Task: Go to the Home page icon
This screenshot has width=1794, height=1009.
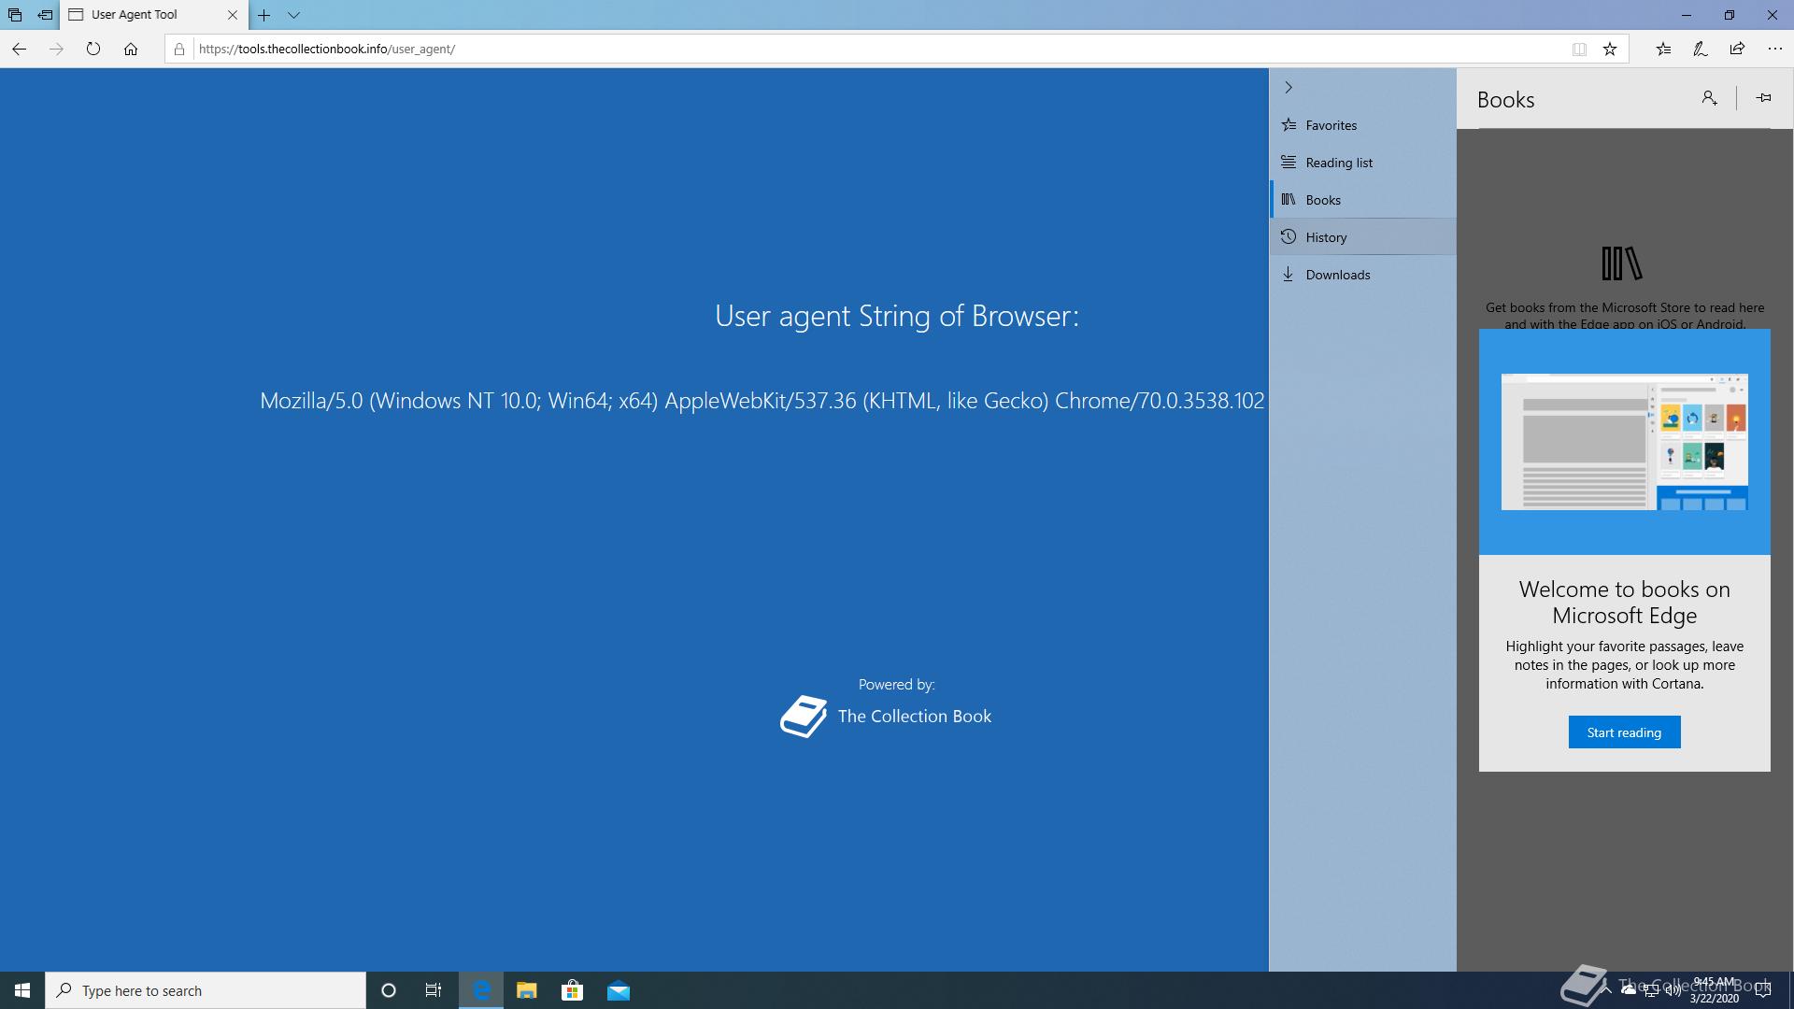Action: pos(131,49)
